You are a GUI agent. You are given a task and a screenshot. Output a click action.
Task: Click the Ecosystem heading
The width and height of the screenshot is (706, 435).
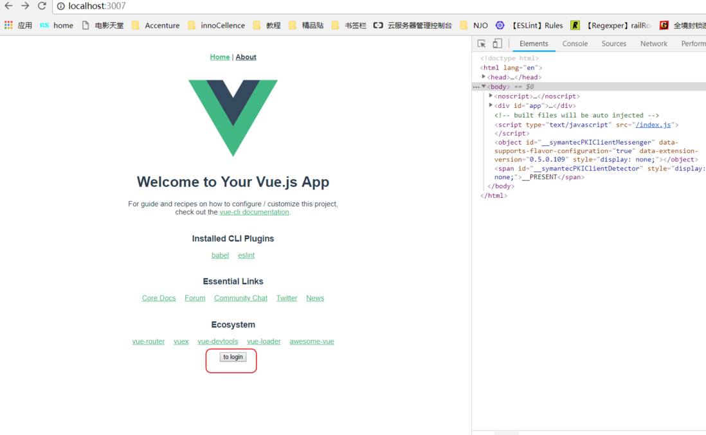click(x=233, y=324)
